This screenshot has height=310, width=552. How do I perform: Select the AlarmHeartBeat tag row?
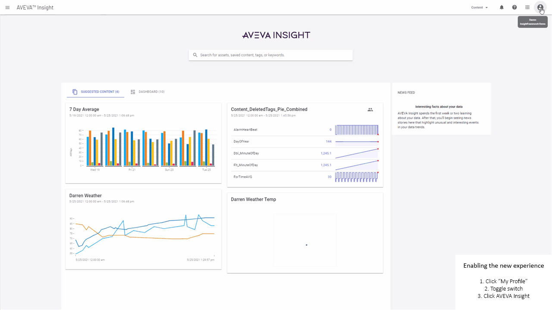[245, 130]
